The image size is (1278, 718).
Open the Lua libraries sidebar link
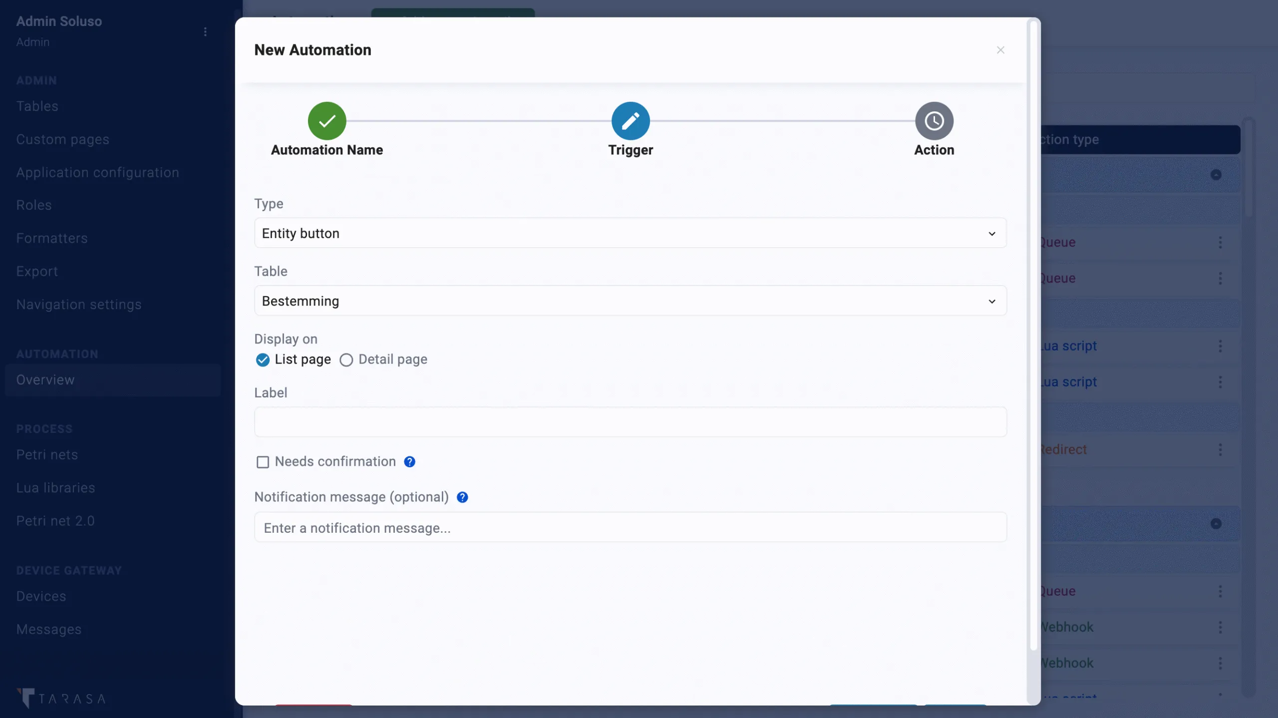coord(55,488)
